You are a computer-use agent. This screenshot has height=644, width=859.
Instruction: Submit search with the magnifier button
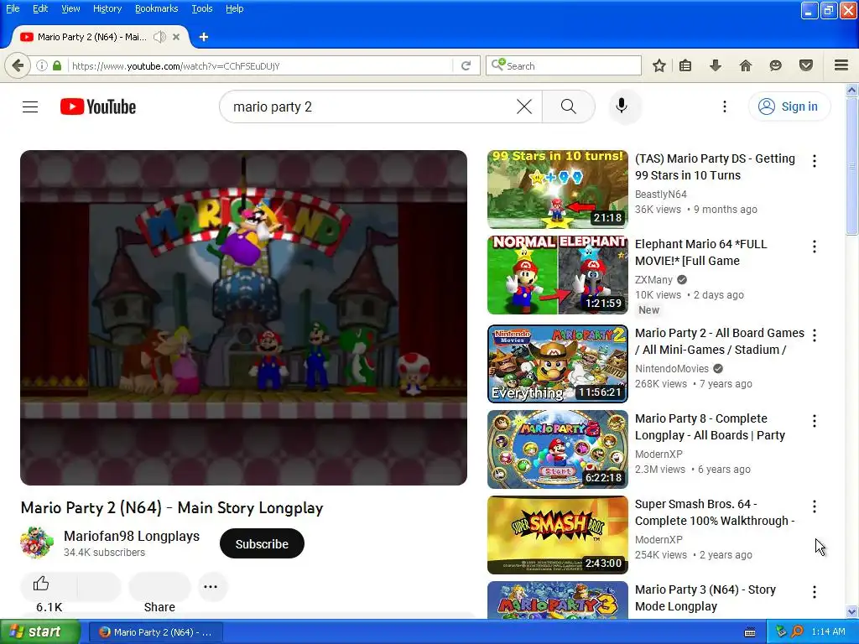click(x=569, y=106)
